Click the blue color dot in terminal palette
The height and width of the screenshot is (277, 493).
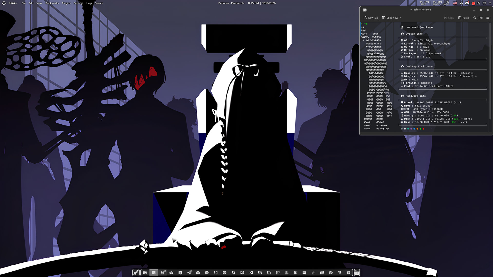[x=414, y=129]
